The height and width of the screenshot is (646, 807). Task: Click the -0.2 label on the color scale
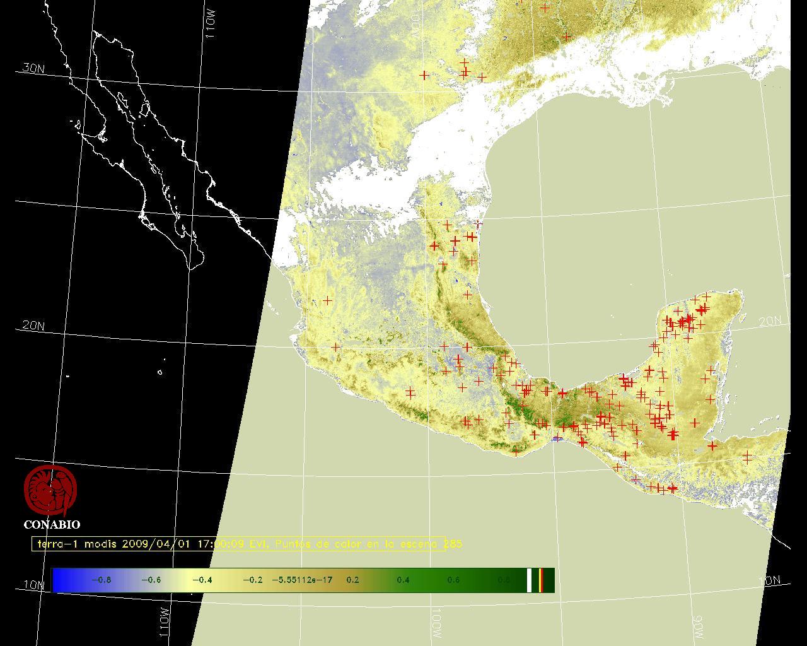[x=252, y=580]
